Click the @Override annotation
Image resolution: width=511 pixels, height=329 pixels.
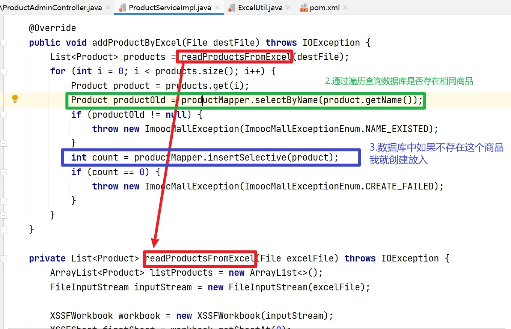click(x=53, y=28)
